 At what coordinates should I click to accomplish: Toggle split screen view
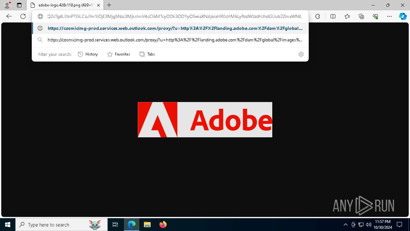(x=333, y=16)
